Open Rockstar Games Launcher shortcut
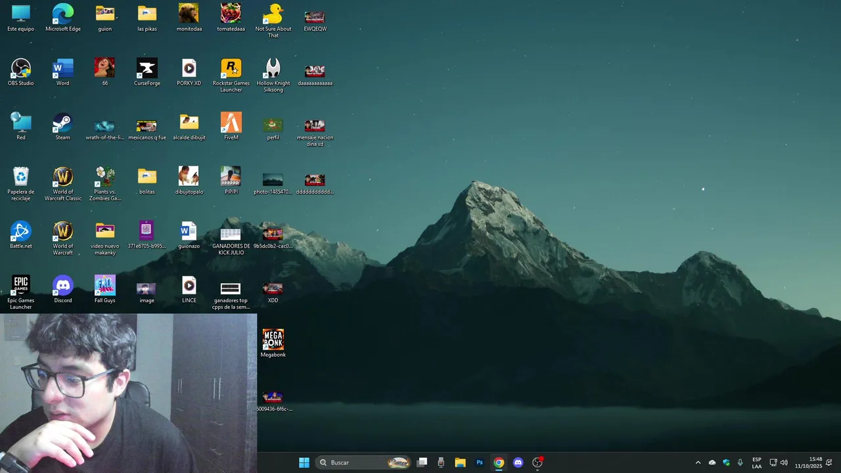 tap(231, 75)
